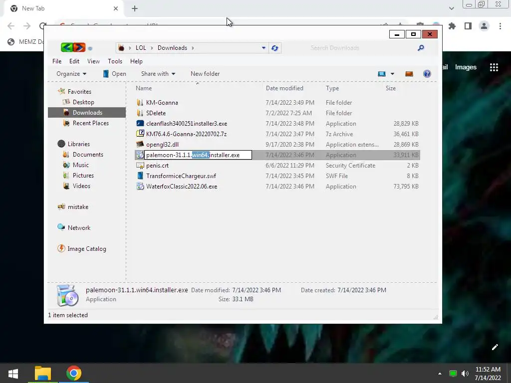The height and width of the screenshot is (383, 511).
Task: Go forward with the orange arrow
Action: pos(79,47)
